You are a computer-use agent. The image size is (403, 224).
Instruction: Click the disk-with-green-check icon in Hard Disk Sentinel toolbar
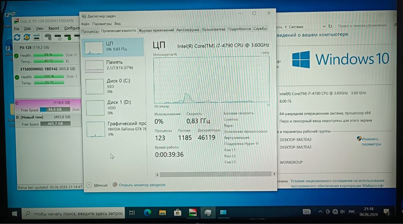point(68,37)
